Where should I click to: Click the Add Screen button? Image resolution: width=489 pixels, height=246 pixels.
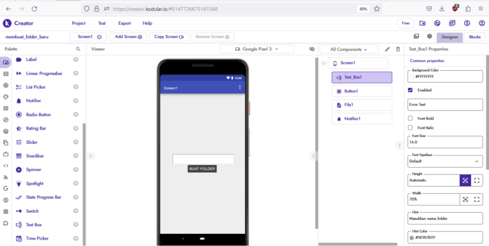point(129,37)
